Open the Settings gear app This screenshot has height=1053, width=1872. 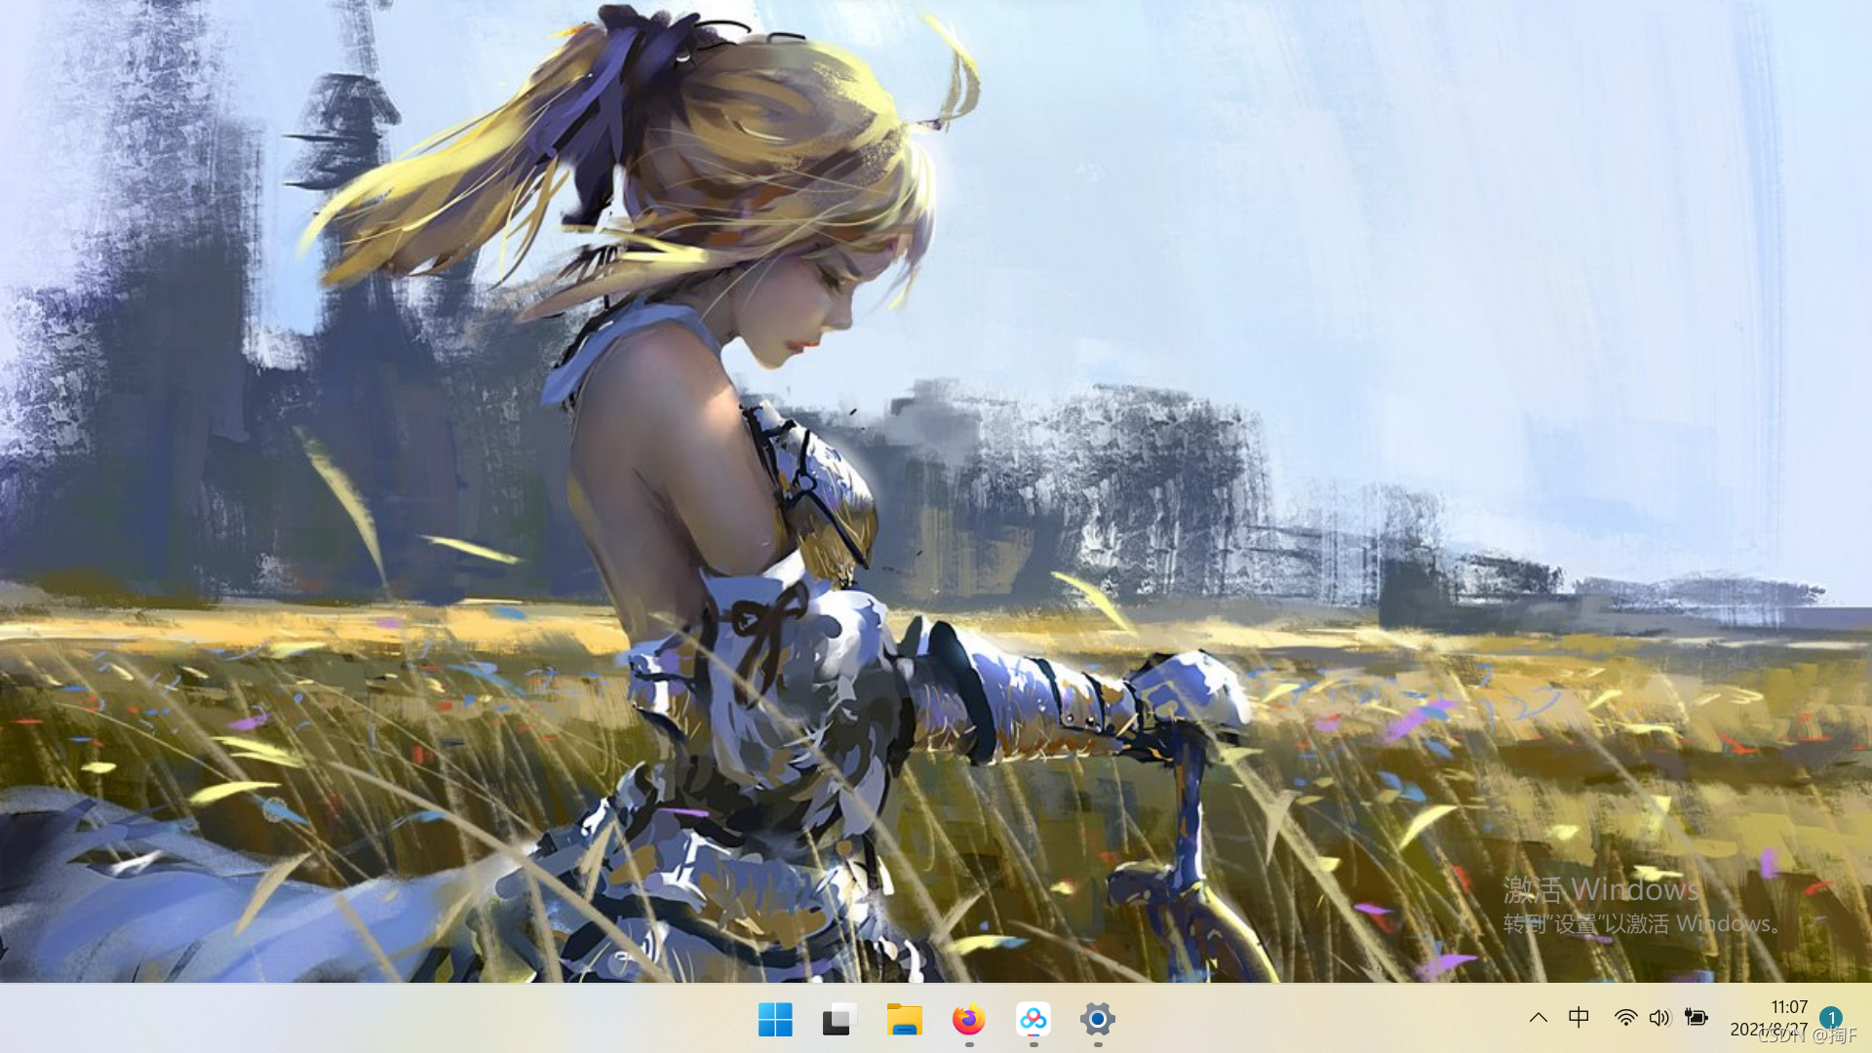point(1097,1020)
